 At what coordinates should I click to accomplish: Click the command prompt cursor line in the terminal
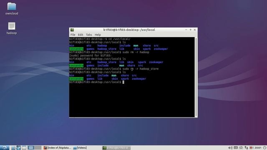point(97,82)
